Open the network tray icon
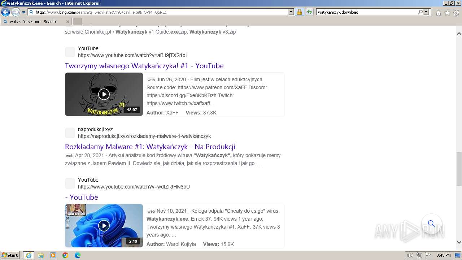This screenshot has width=462, height=260. tap(419, 255)
